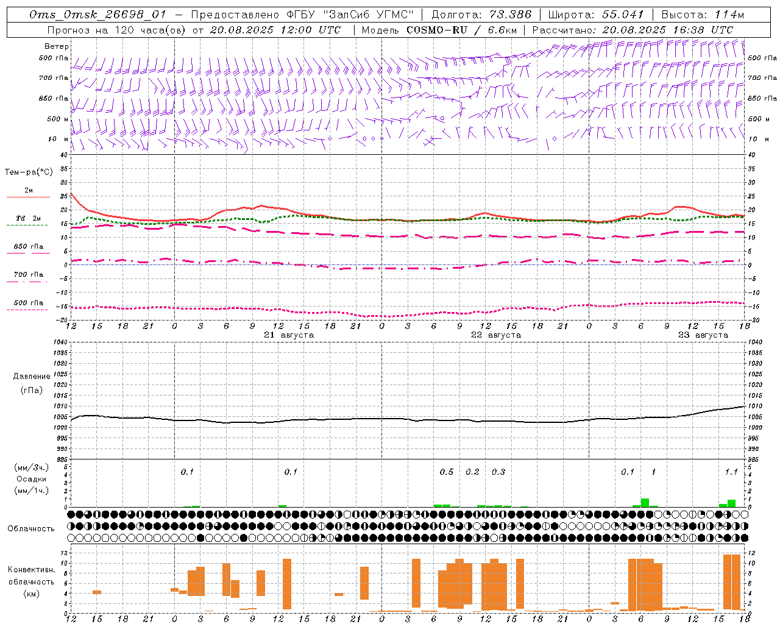Screen dimensions: 780x624
Task: Click the (мм/3ч.) precipitation unit label
Action: [x=32, y=468]
